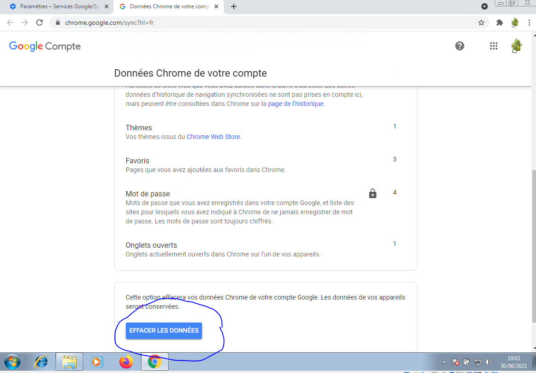
Task: Click the EFFACER LES DONNÉES button
Action: tap(164, 331)
